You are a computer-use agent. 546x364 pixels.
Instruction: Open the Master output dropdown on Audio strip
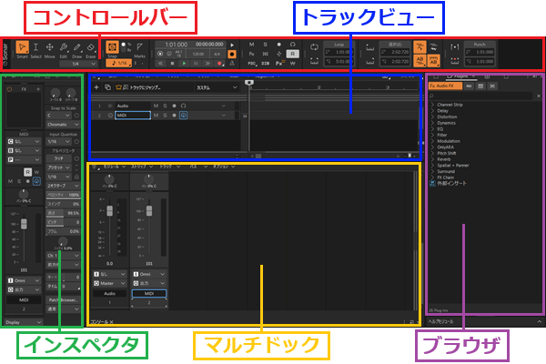[107, 284]
